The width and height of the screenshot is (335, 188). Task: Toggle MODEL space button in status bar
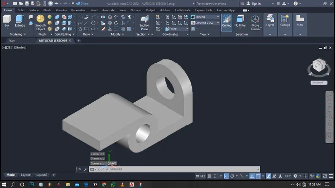click(x=200, y=176)
